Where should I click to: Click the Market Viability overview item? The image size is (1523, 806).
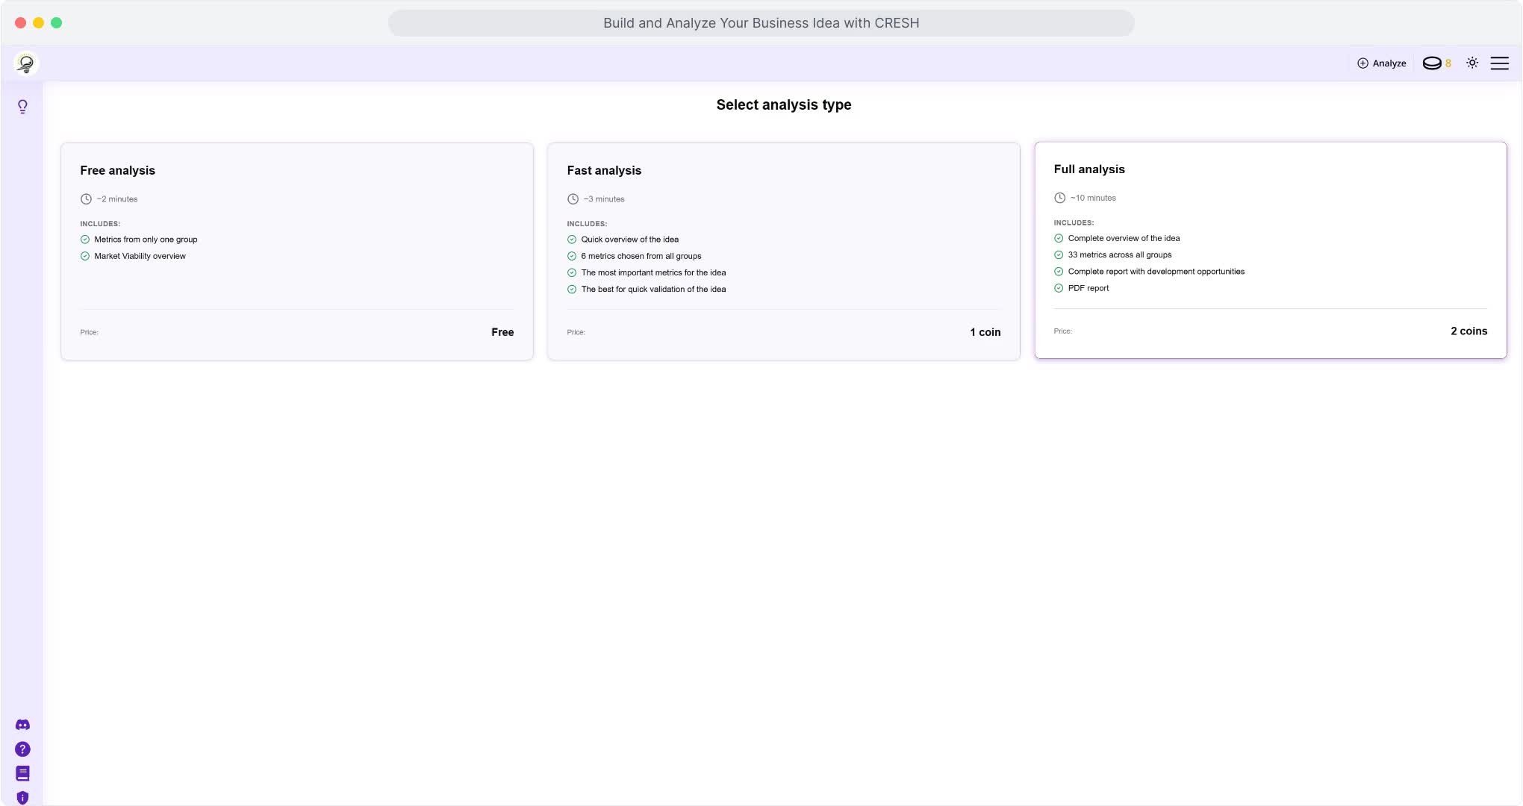tap(140, 256)
